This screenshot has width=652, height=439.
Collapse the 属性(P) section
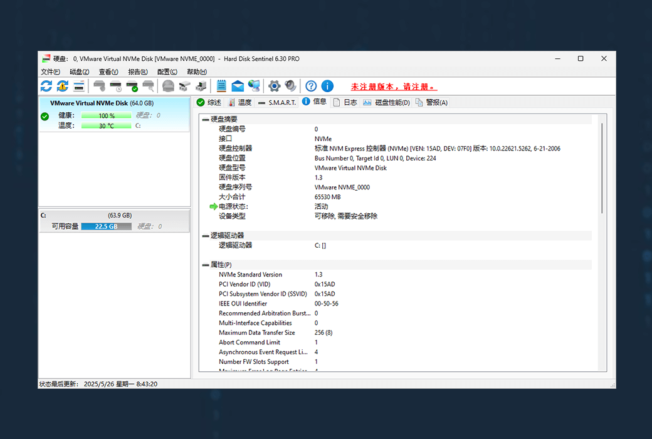point(206,265)
